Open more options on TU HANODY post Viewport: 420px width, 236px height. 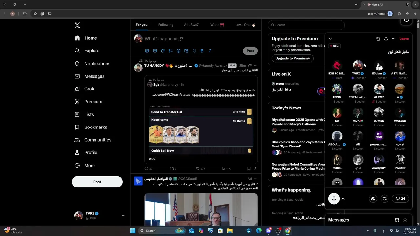[x=256, y=66]
